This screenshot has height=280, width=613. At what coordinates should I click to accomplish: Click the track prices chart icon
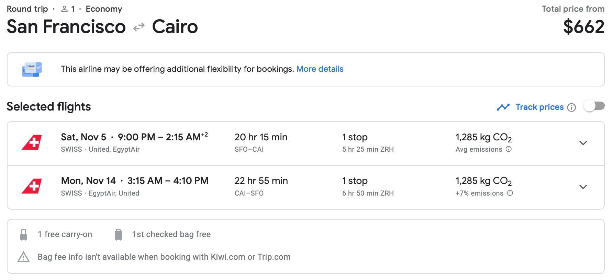click(x=503, y=107)
